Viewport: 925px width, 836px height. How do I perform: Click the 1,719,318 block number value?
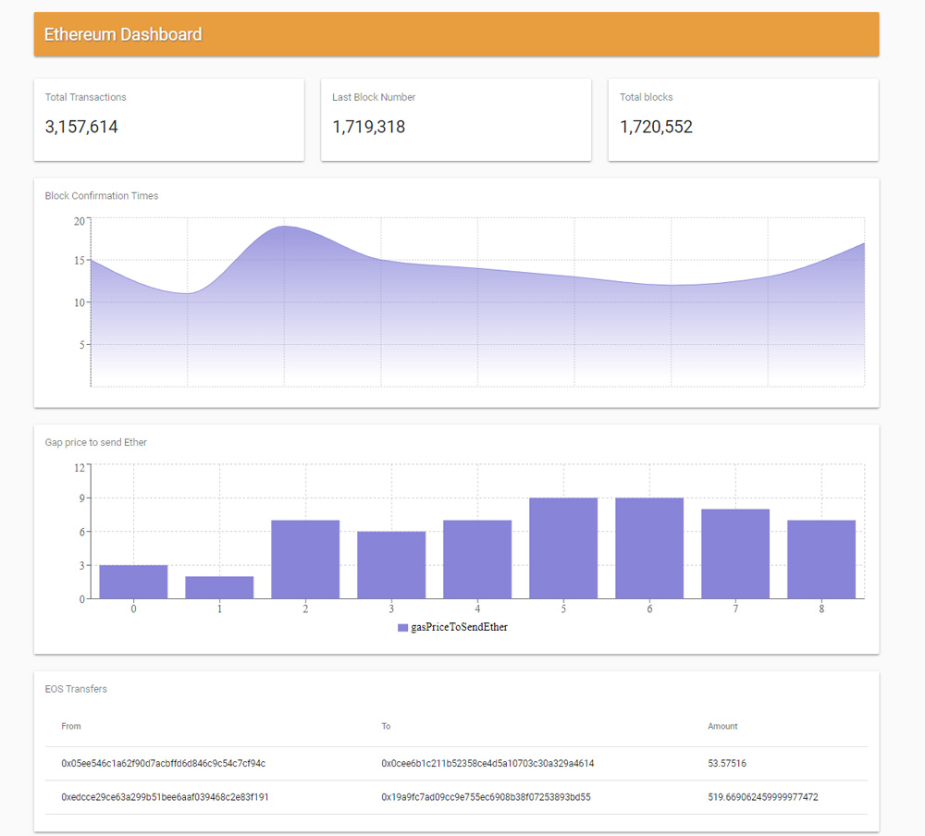pos(369,127)
